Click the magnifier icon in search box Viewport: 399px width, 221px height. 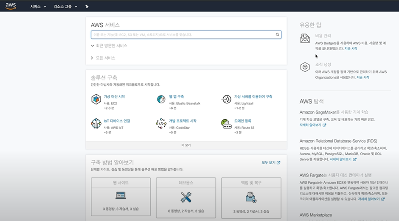[277, 34]
